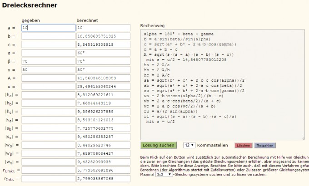Click the line 'alpha = 180° - beta - gamma'
This screenshot has width=309, height=186.
[x=179, y=34]
